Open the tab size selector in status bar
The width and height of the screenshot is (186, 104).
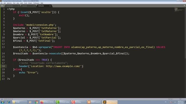(171, 99)
